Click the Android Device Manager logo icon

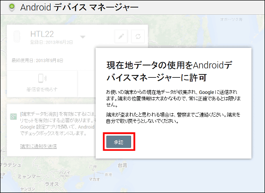click(12, 7)
